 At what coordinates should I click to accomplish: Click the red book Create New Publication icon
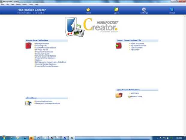(x=28, y=45)
